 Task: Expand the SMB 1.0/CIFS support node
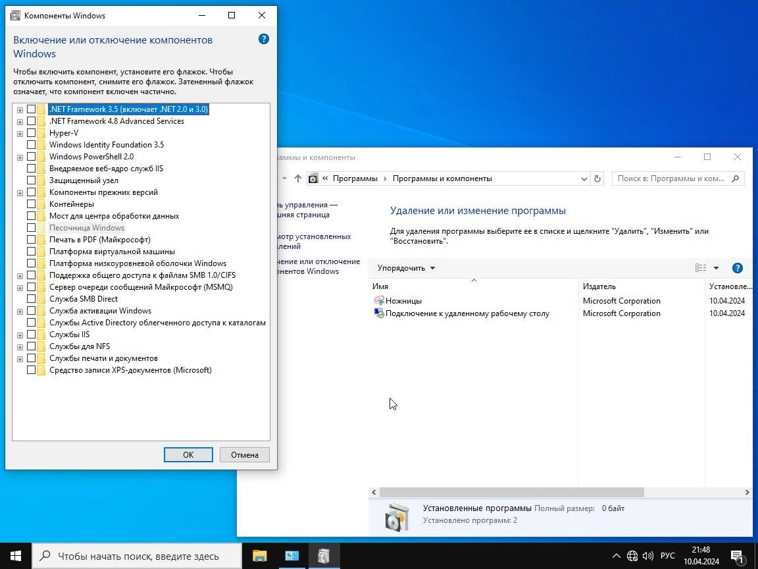pos(20,276)
